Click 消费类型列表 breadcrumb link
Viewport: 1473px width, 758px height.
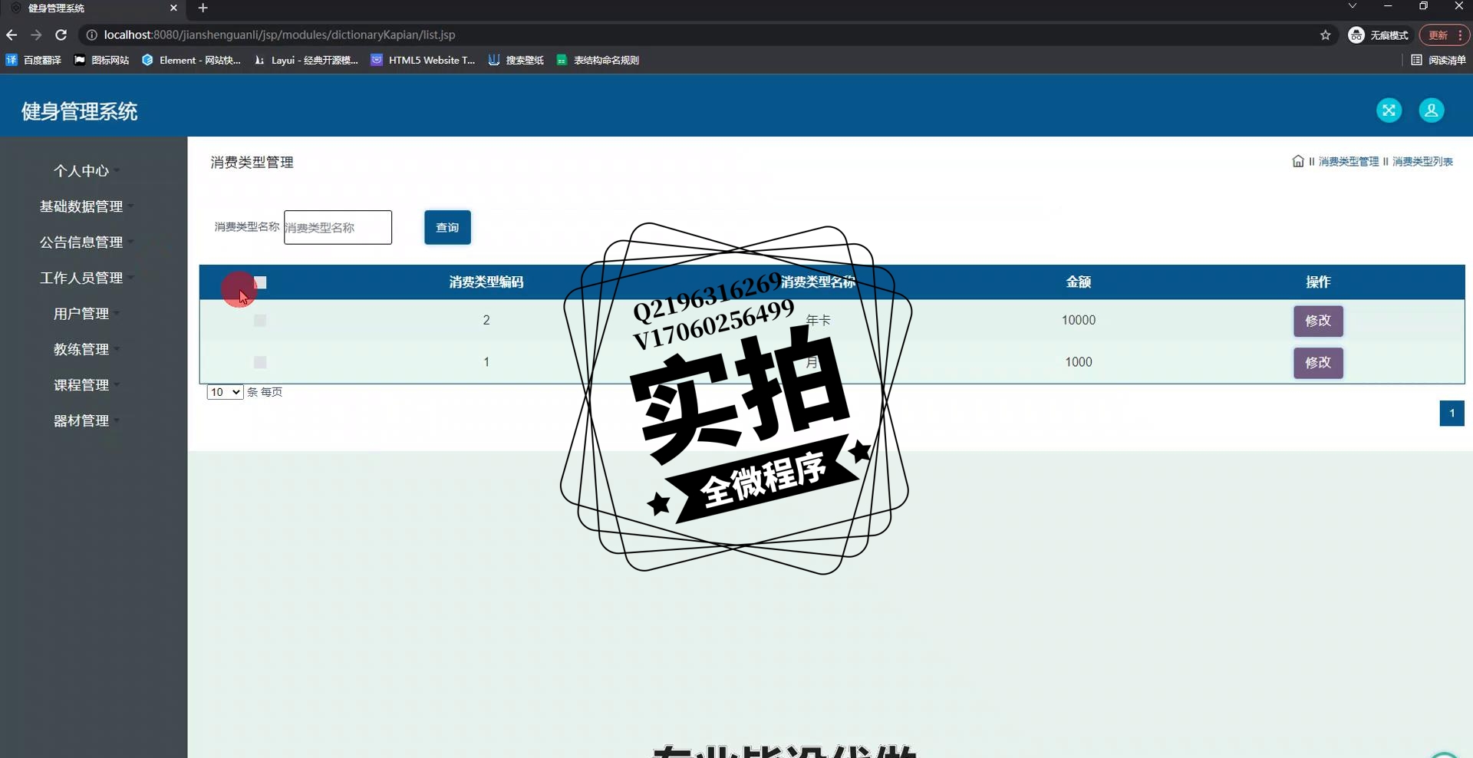click(x=1422, y=161)
